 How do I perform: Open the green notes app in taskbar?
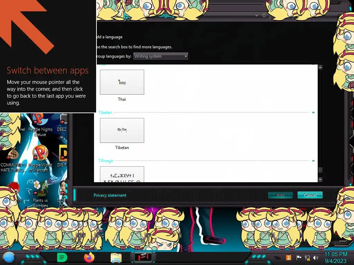click(62, 257)
